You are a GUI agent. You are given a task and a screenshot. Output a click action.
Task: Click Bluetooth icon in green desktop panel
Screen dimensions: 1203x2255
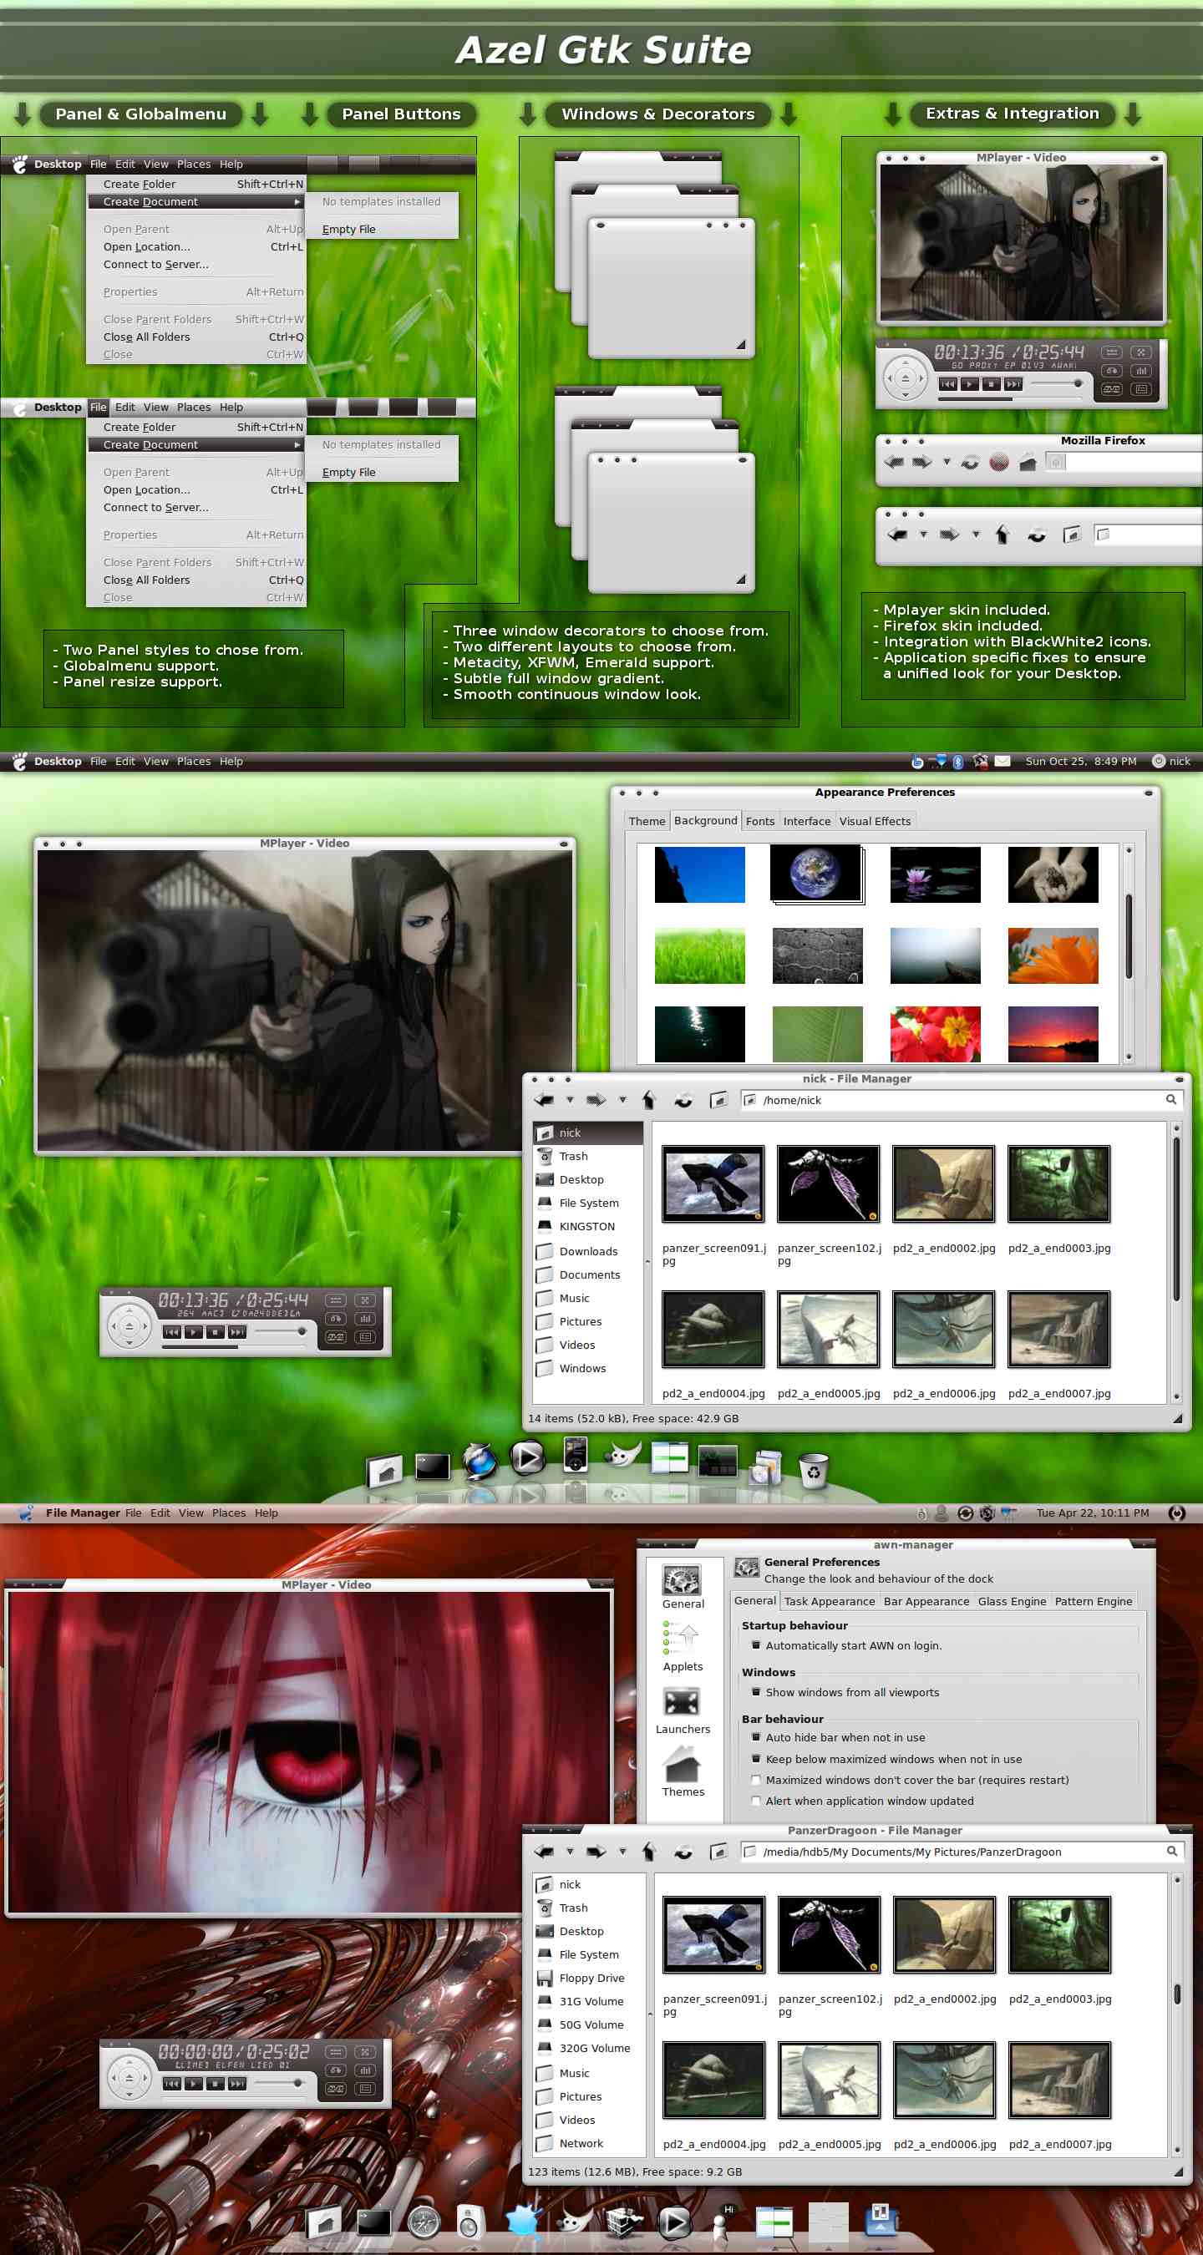(x=958, y=762)
